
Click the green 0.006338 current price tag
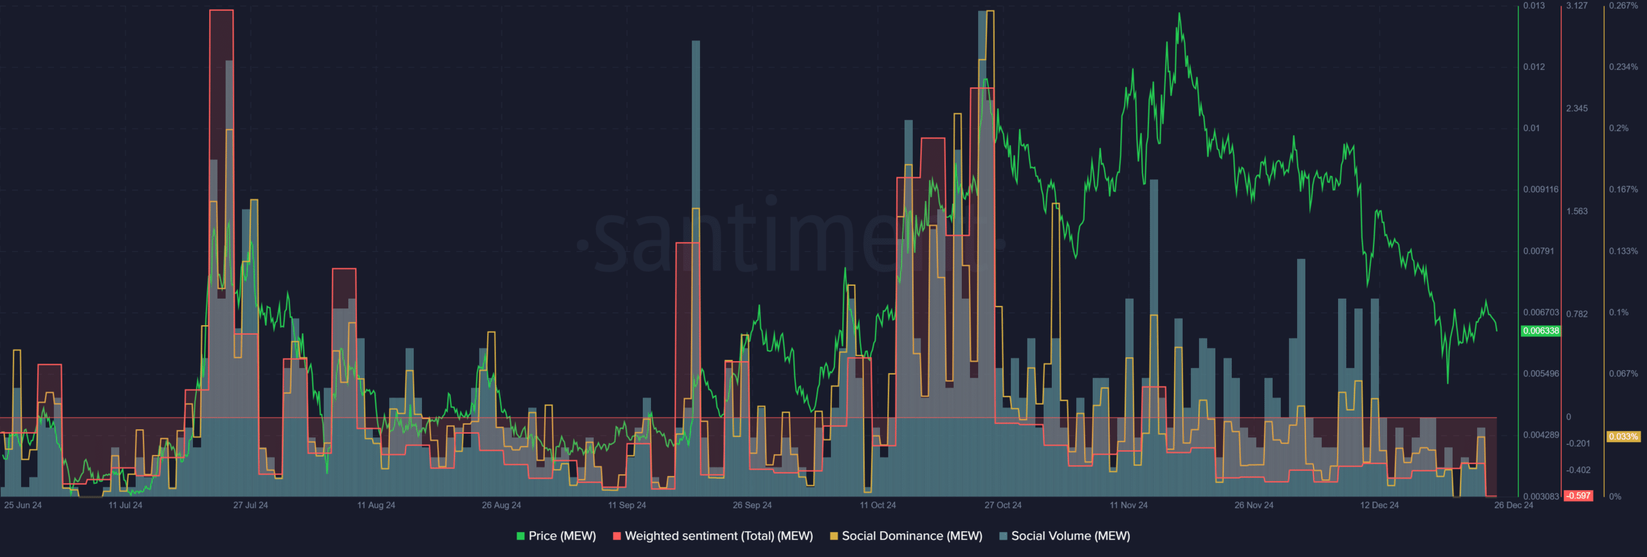[1540, 331]
